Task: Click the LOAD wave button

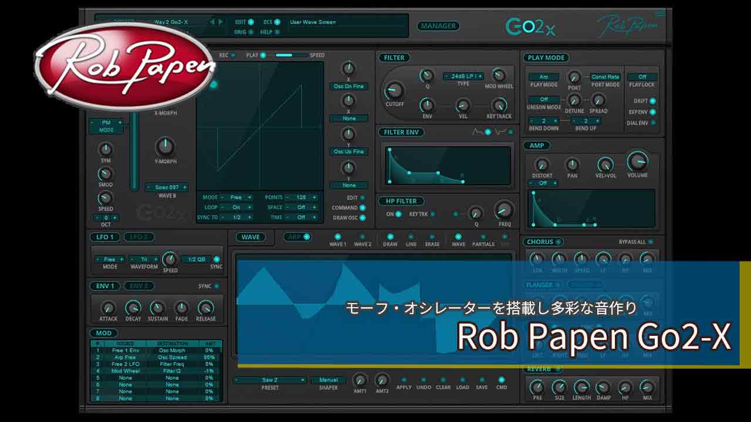Action: click(462, 380)
